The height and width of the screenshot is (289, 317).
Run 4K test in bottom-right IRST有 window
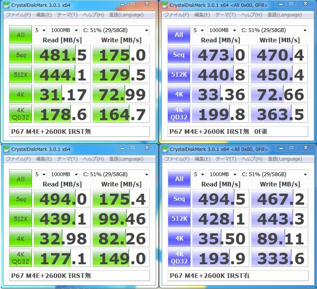179,238
